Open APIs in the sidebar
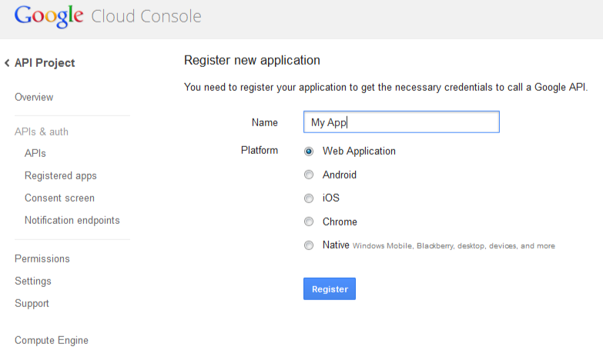603x347 pixels. (35, 153)
